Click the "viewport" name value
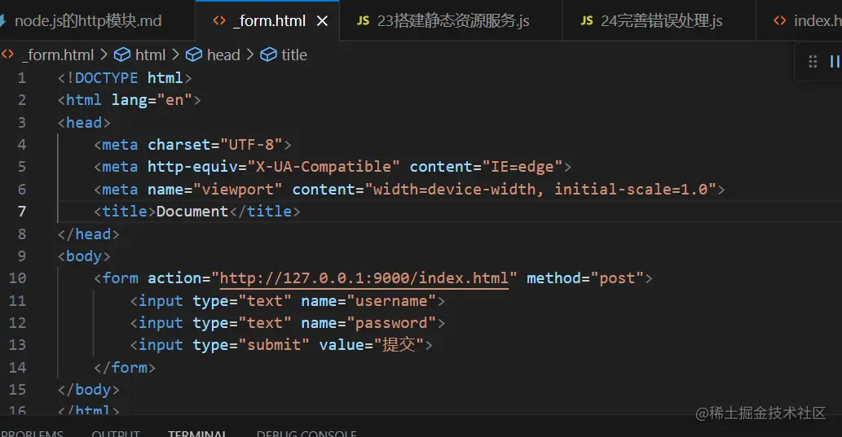The width and height of the screenshot is (842, 437). pos(237,190)
